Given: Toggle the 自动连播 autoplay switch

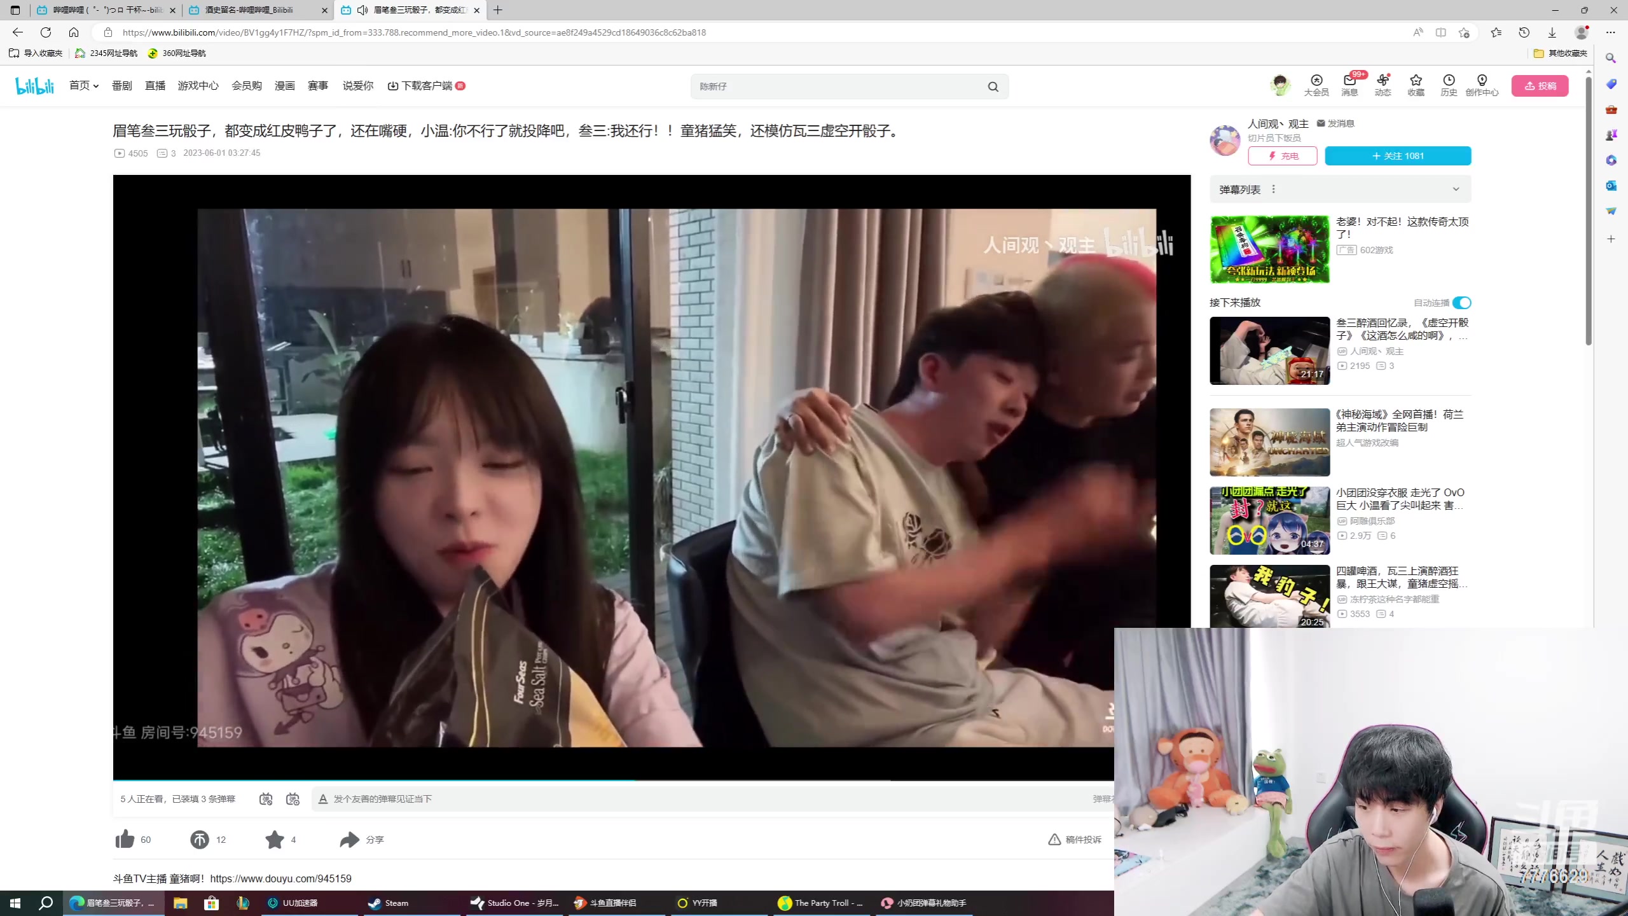Looking at the screenshot, I should click(1461, 303).
